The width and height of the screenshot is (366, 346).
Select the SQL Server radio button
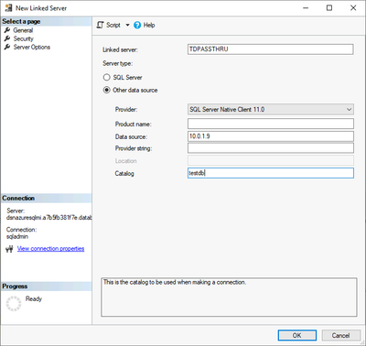coord(106,77)
